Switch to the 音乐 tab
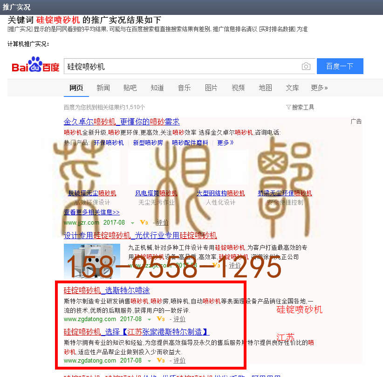The image size is (383, 377). 184,88
